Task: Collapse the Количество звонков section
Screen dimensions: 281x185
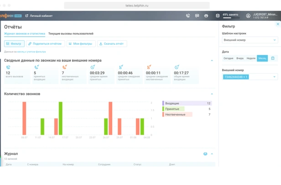Action: tap(212, 94)
